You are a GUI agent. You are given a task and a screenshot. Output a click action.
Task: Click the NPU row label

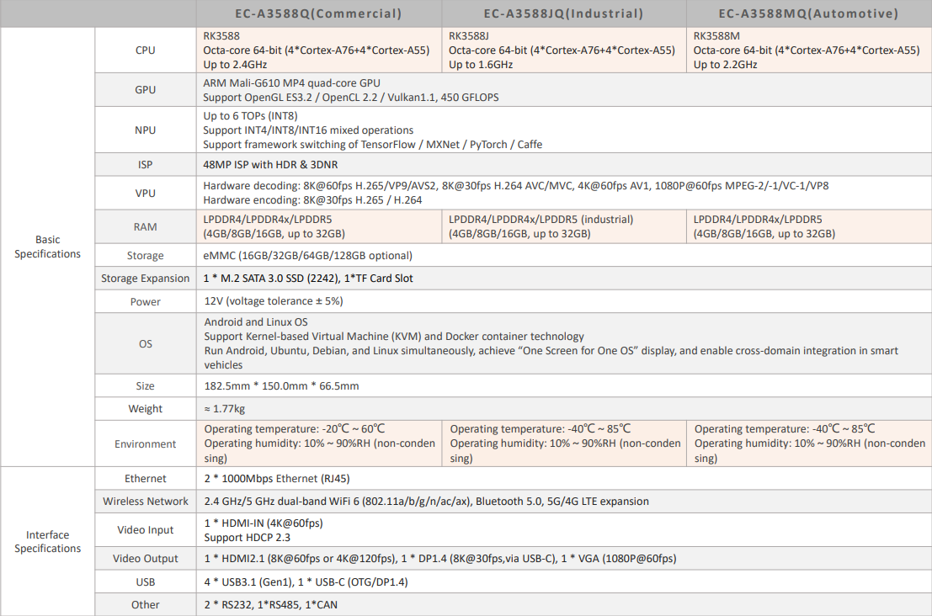[x=145, y=130]
